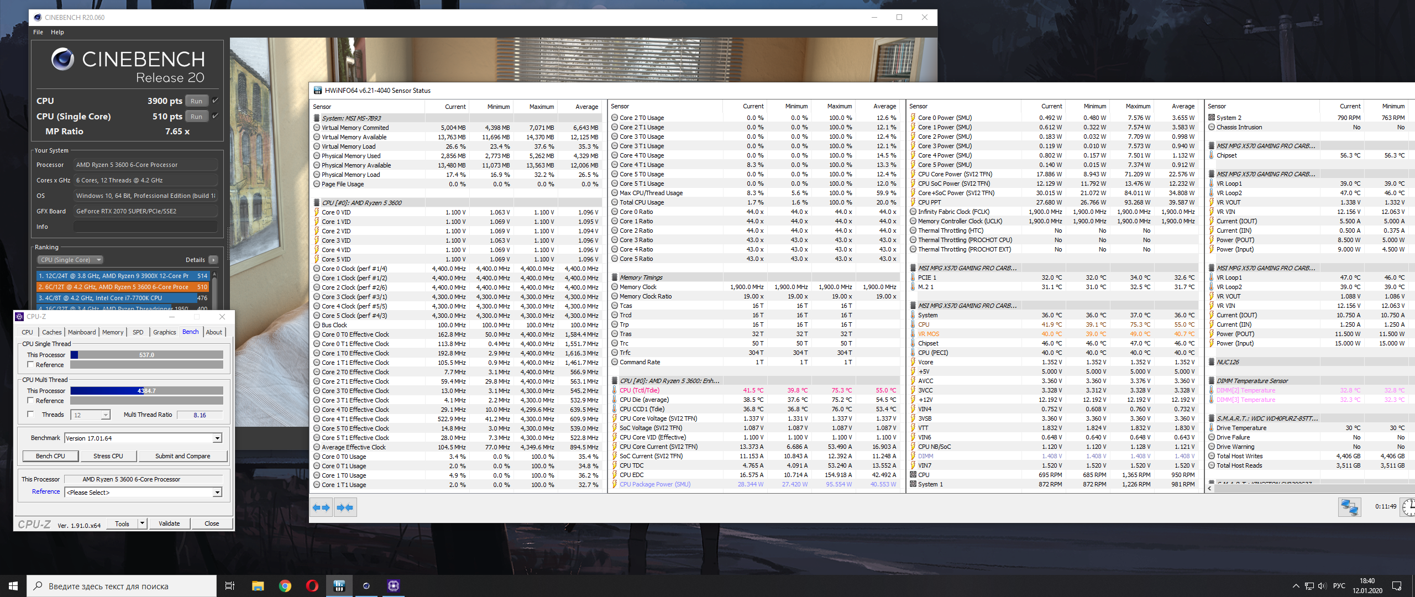Click HWiNFO horizontal scrollbar left arrow

click(1210, 488)
